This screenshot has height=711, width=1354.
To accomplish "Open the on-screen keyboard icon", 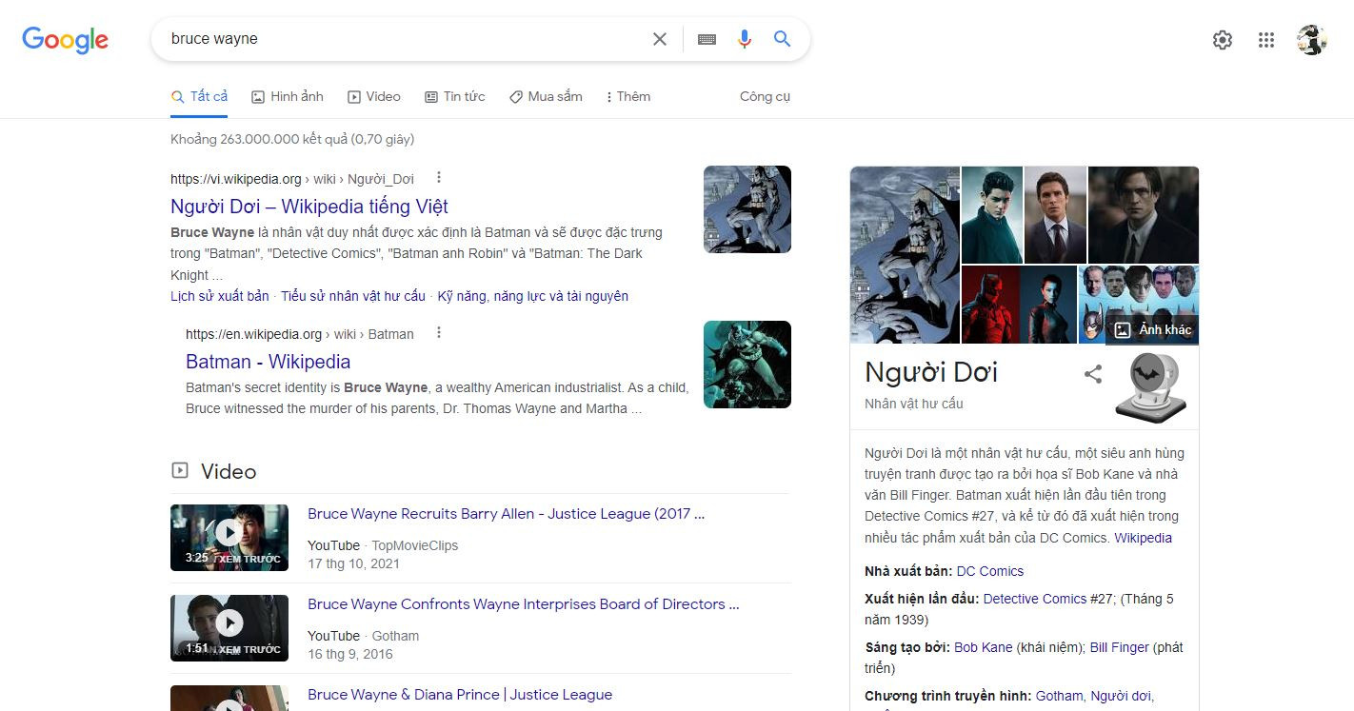I will (707, 39).
